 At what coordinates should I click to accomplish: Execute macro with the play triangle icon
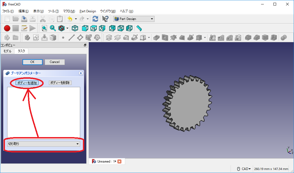[32, 28]
